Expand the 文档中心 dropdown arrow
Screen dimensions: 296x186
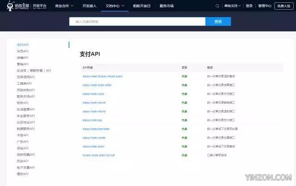123,6
